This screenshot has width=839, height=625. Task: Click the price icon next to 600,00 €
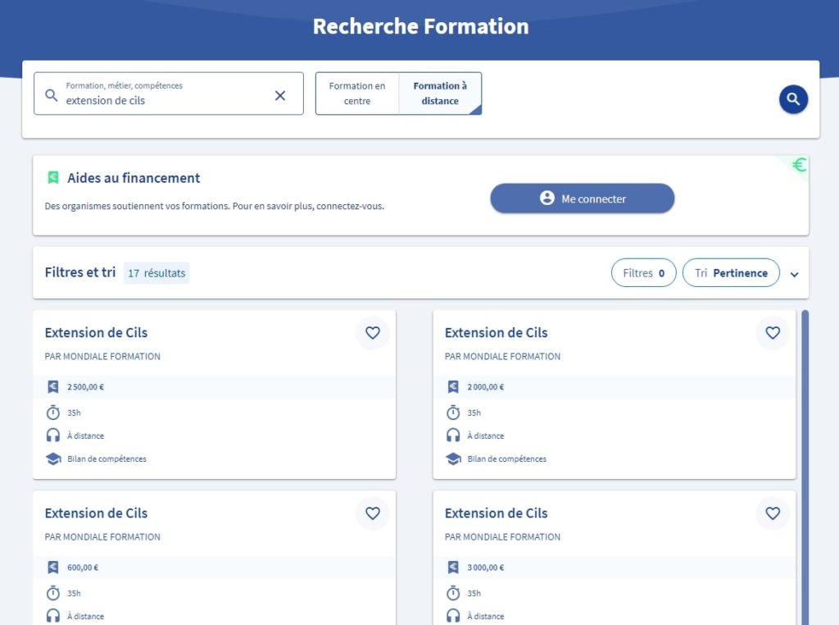[53, 567]
